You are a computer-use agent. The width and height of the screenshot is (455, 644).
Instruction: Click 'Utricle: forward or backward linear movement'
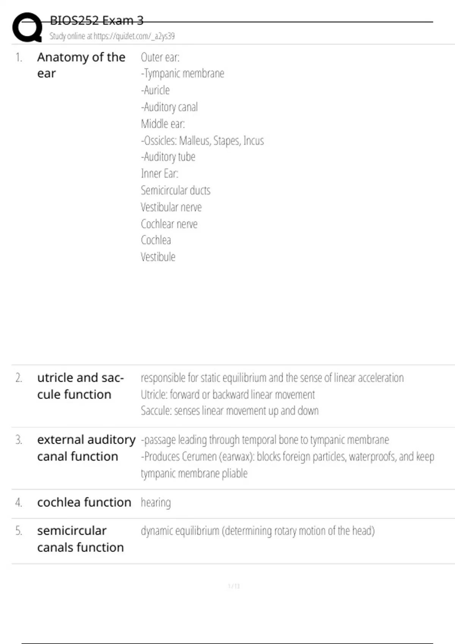[x=228, y=395]
